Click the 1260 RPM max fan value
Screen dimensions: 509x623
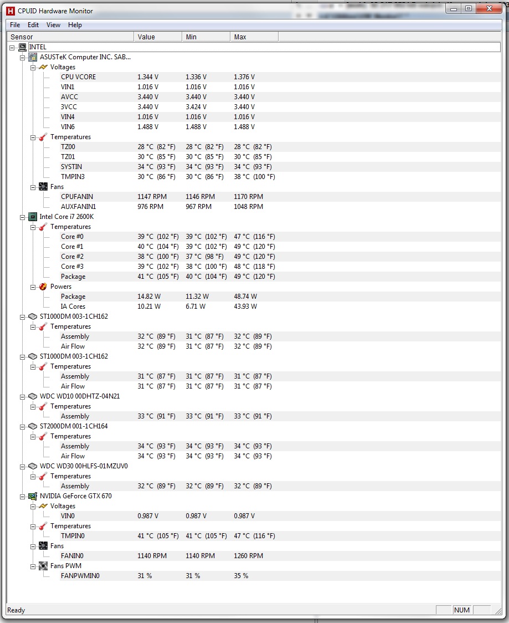point(248,556)
